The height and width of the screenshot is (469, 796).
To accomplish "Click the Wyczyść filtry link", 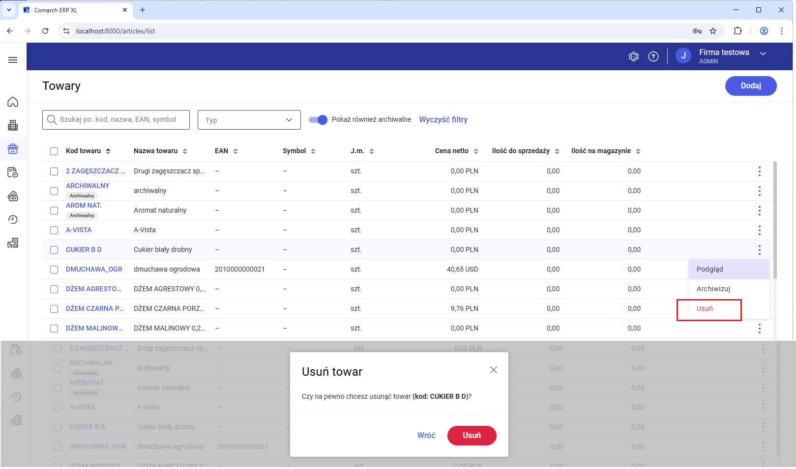I will [x=443, y=119].
